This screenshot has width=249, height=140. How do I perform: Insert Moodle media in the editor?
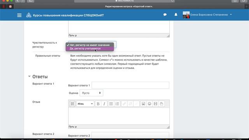pos(156,104)
